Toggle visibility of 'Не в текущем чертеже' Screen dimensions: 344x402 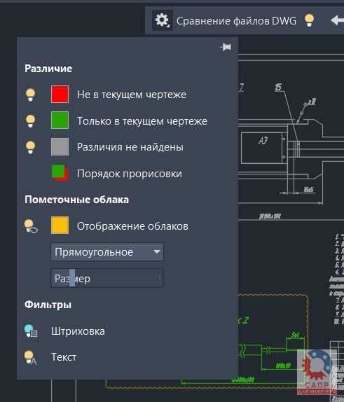[31, 95]
